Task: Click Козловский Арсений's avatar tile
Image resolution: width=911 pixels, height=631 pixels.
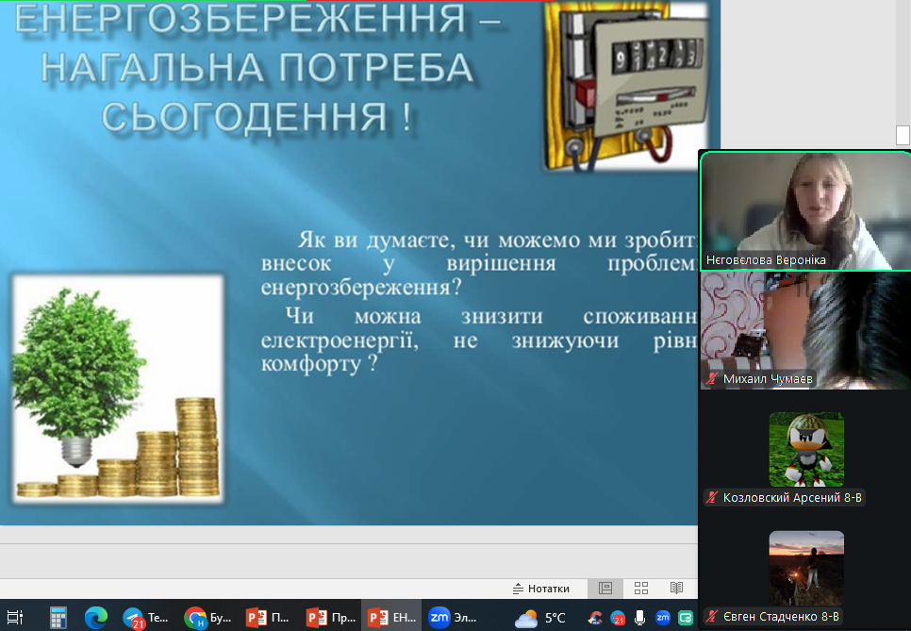Action: [805, 449]
